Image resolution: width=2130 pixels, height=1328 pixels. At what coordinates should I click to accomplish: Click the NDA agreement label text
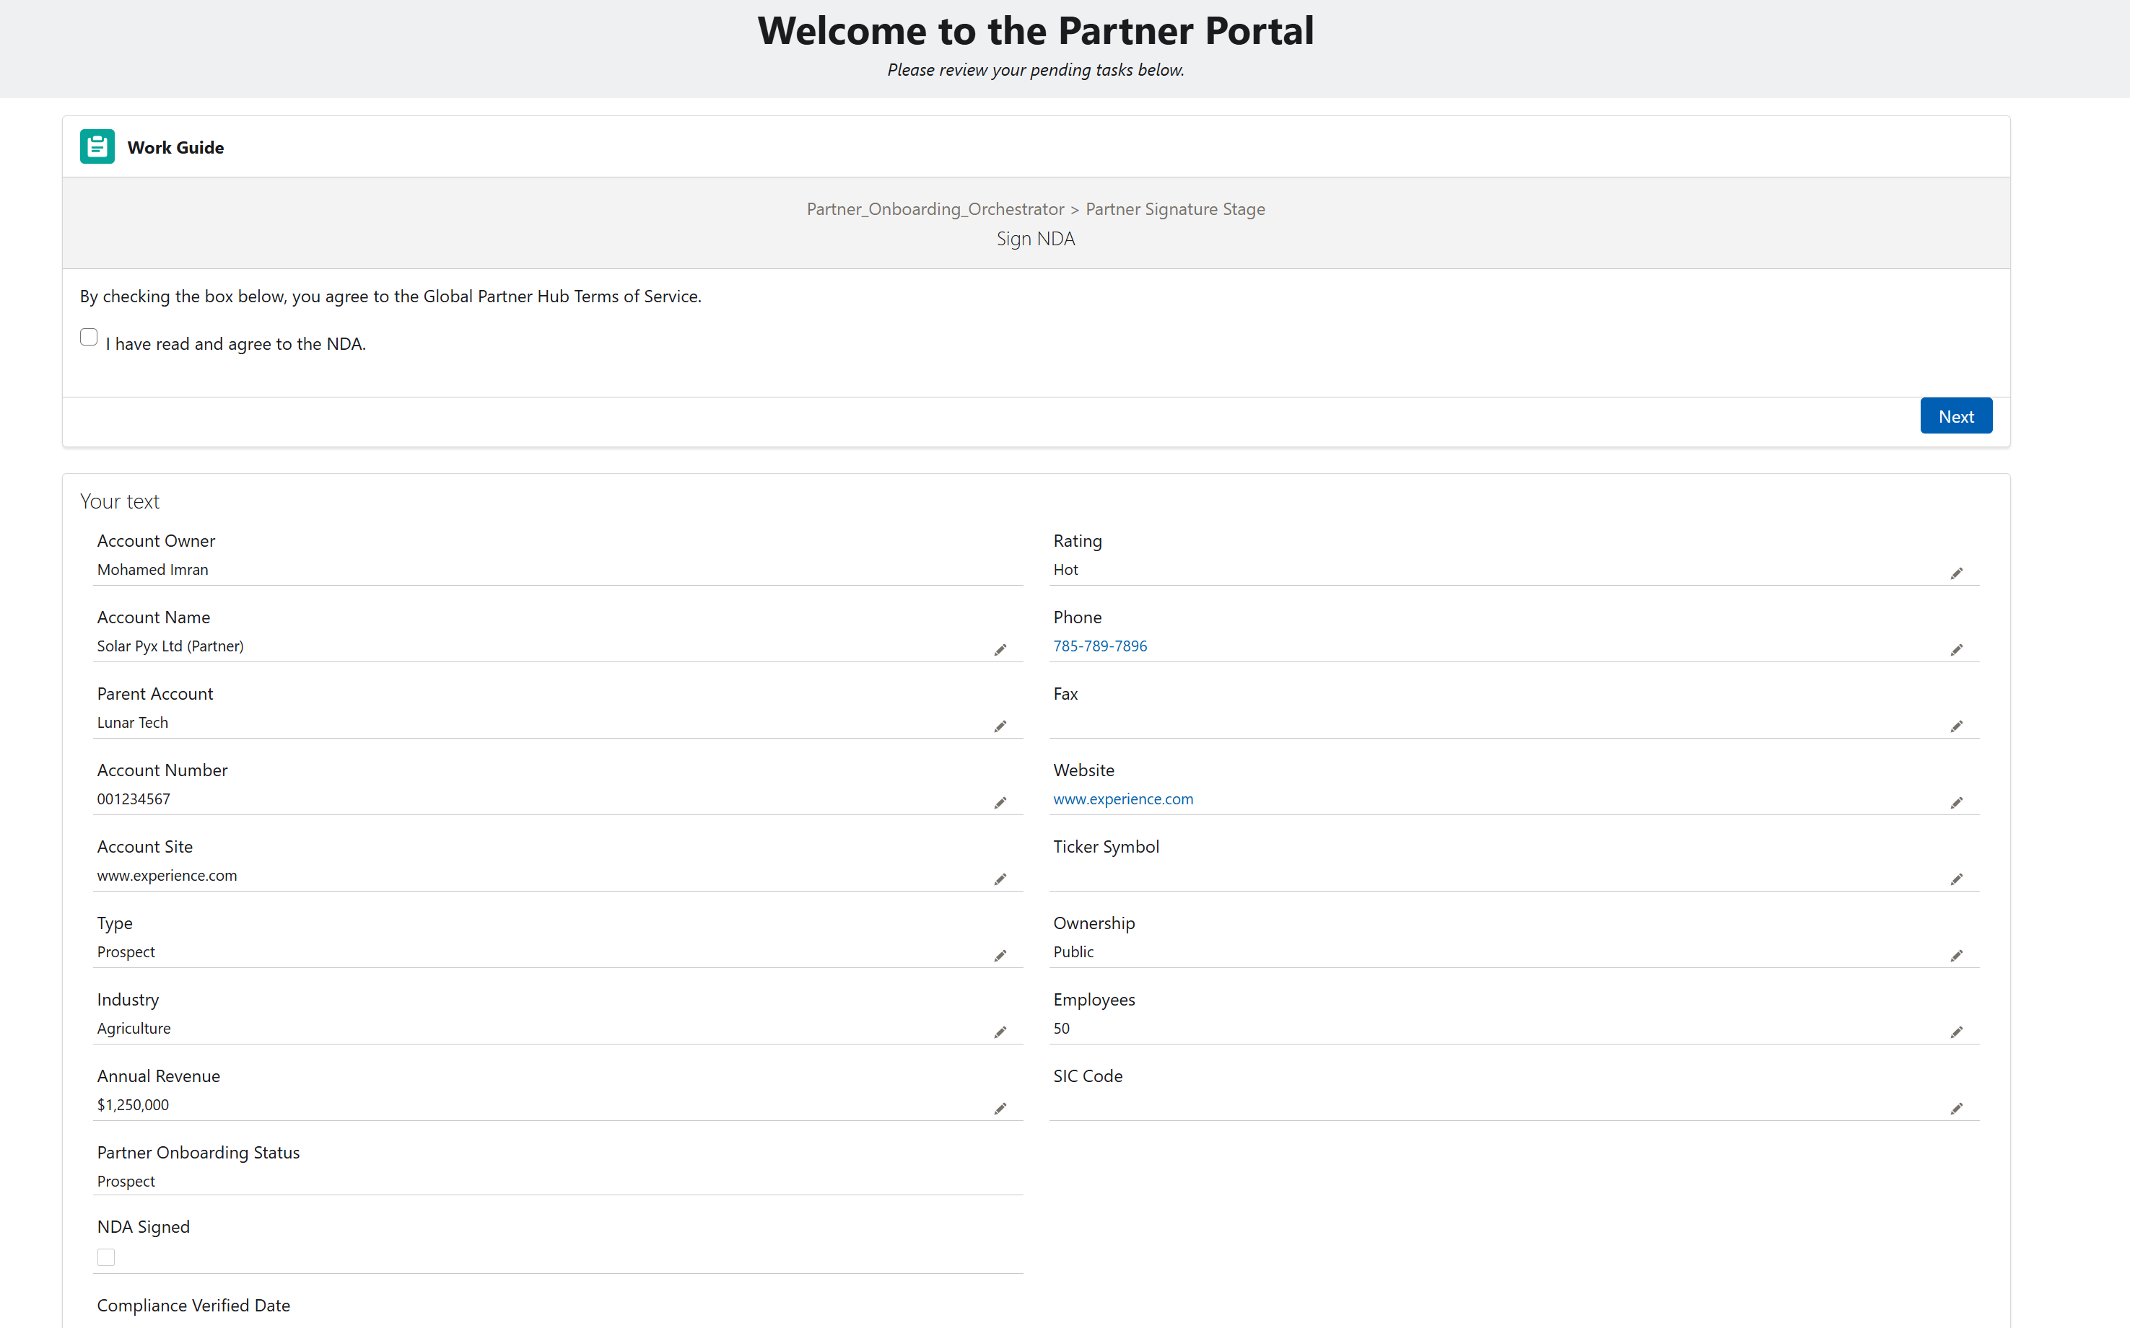235,343
